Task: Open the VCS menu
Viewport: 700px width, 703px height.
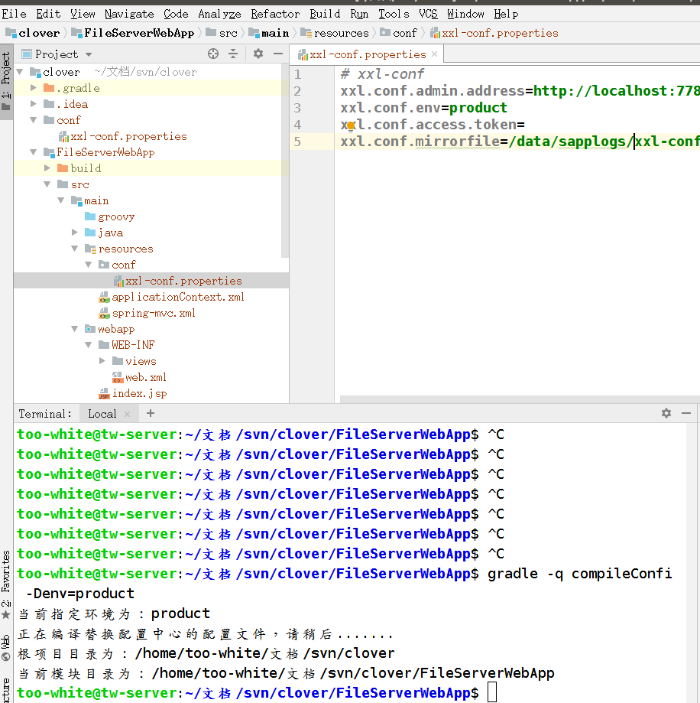Action: [428, 14]
